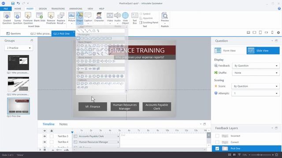282x158 pixels.
Task: Choose the phone portrait preview icon
Action: [272, 32]
